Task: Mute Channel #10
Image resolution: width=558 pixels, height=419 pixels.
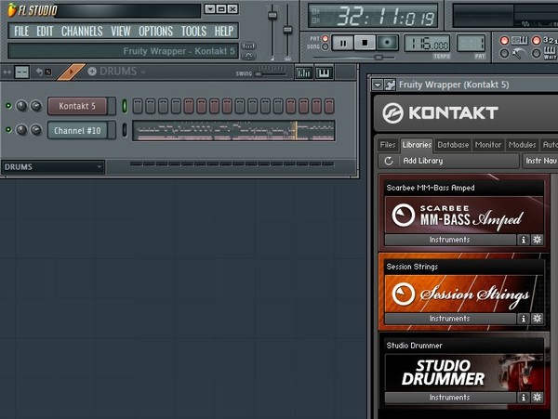Action: click(8, 130)
